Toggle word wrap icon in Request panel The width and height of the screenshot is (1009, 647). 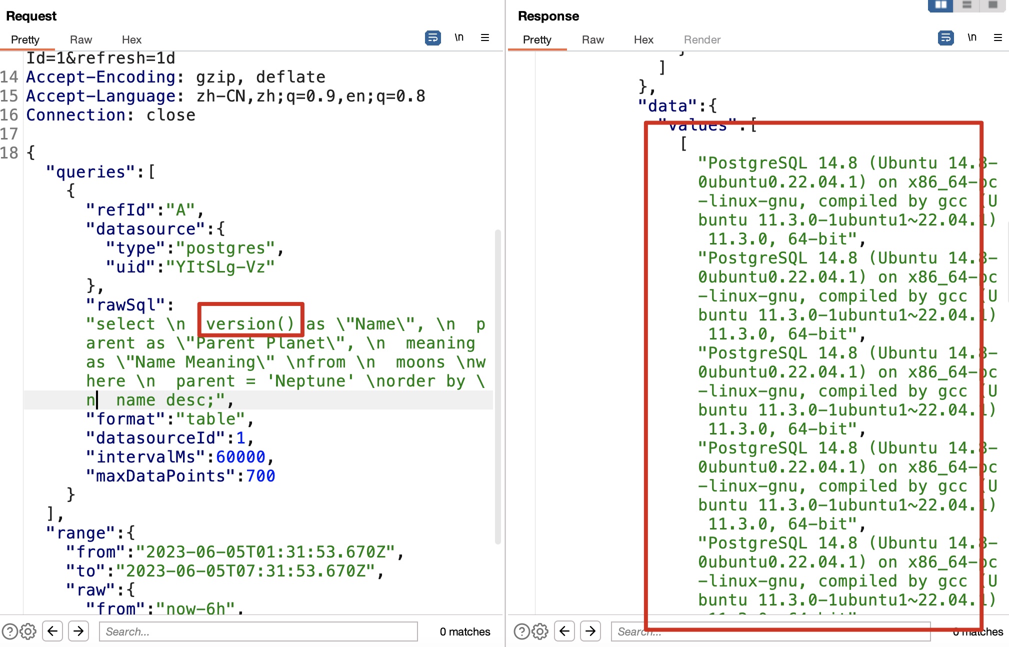tap(432, 38)
